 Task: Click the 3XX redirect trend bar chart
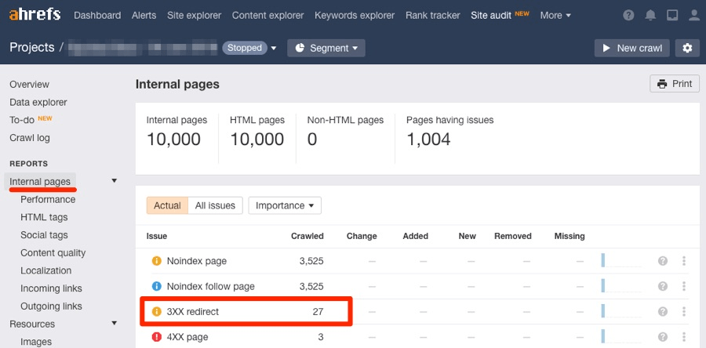(x=620, y=312)
